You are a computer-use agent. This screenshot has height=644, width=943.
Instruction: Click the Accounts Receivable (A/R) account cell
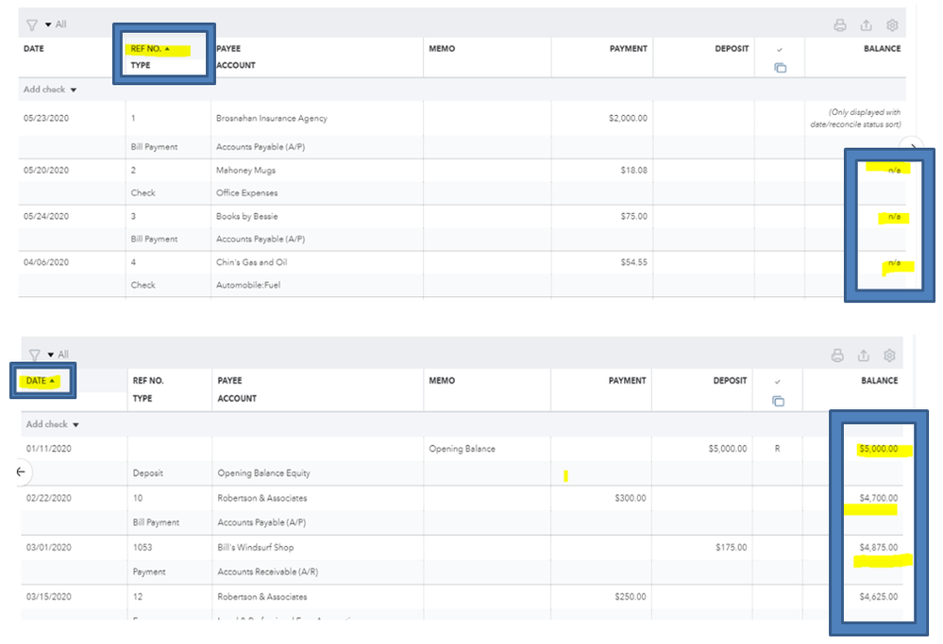[268, 572]
